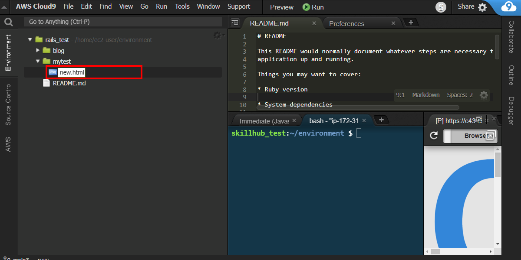Click the search magnifier icon in sidebar

(8, 22)
